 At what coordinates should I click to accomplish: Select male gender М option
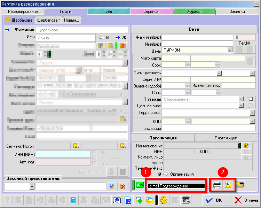(x=104, y=38)
